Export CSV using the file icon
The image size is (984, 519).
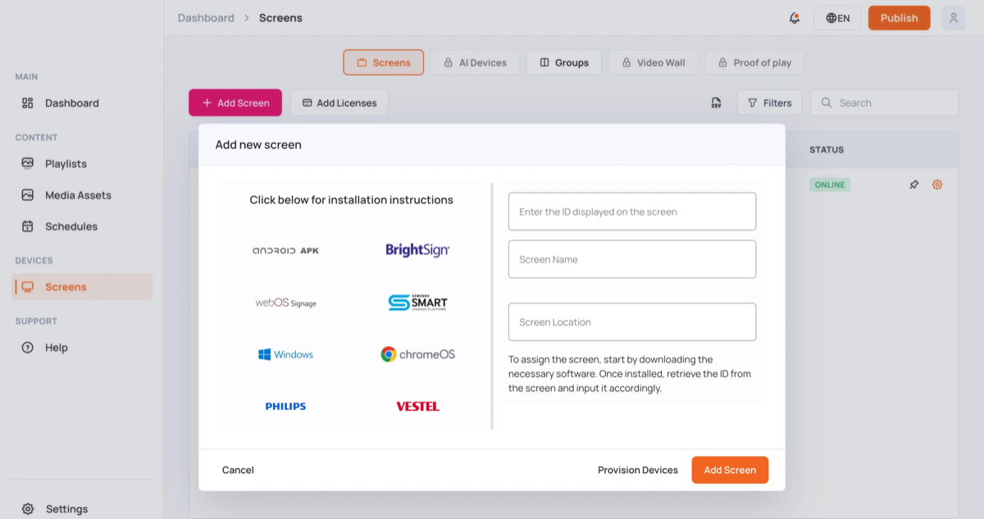pos(716,102)
